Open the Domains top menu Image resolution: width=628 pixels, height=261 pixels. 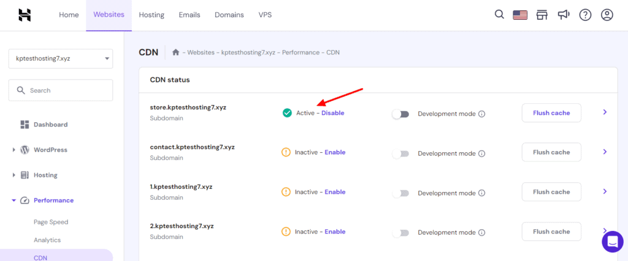[229, 15]
